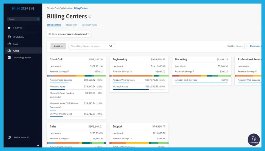Click Professional Services Potential Savings info icon
The height and width of the screenshot is (151, 265).
pyautogui.click(x=256, y=71)
